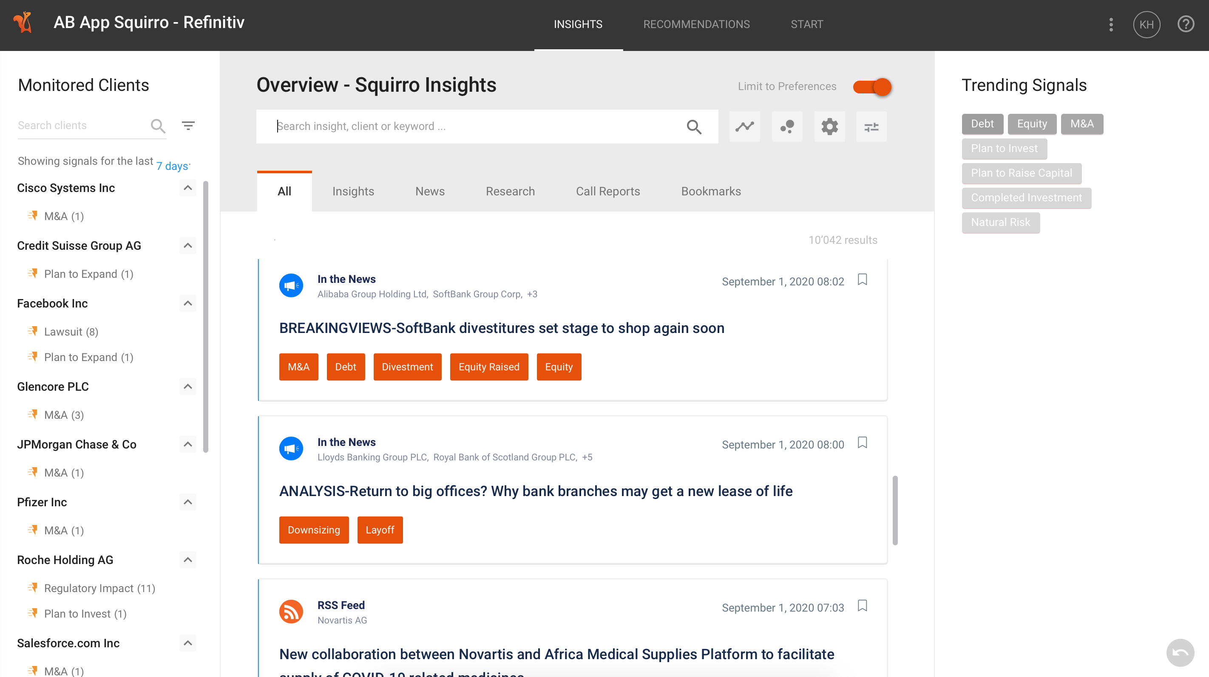
Task: Collapse the Cisco Systems Inc section
Action: [x=188, y=188]
